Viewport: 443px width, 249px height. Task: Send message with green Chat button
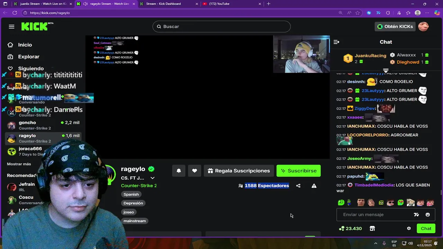426,229
